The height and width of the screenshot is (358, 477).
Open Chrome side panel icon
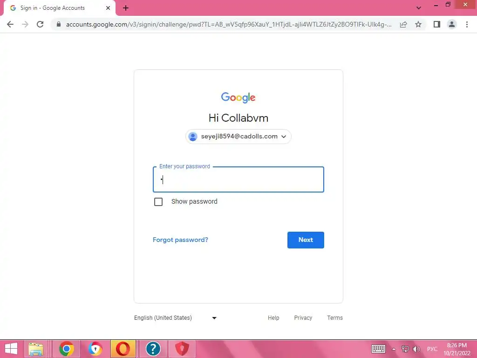pos(437,24)
